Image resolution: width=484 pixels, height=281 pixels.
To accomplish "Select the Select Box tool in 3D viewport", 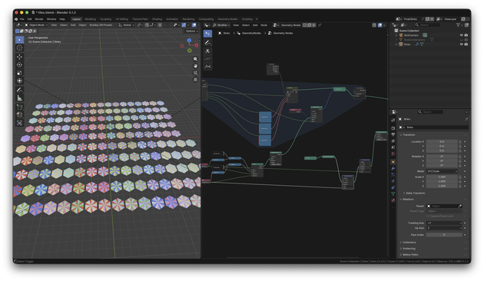I will (x=19, y=40).
